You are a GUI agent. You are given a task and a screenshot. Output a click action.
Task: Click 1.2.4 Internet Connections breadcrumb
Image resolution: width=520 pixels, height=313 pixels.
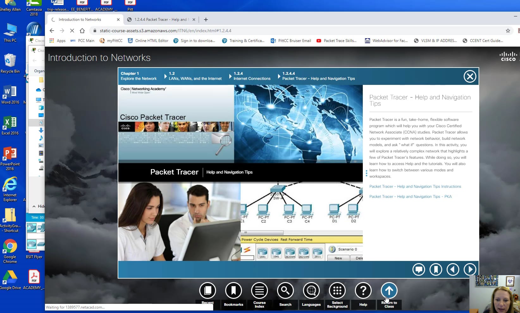click(x=252, y=76)
